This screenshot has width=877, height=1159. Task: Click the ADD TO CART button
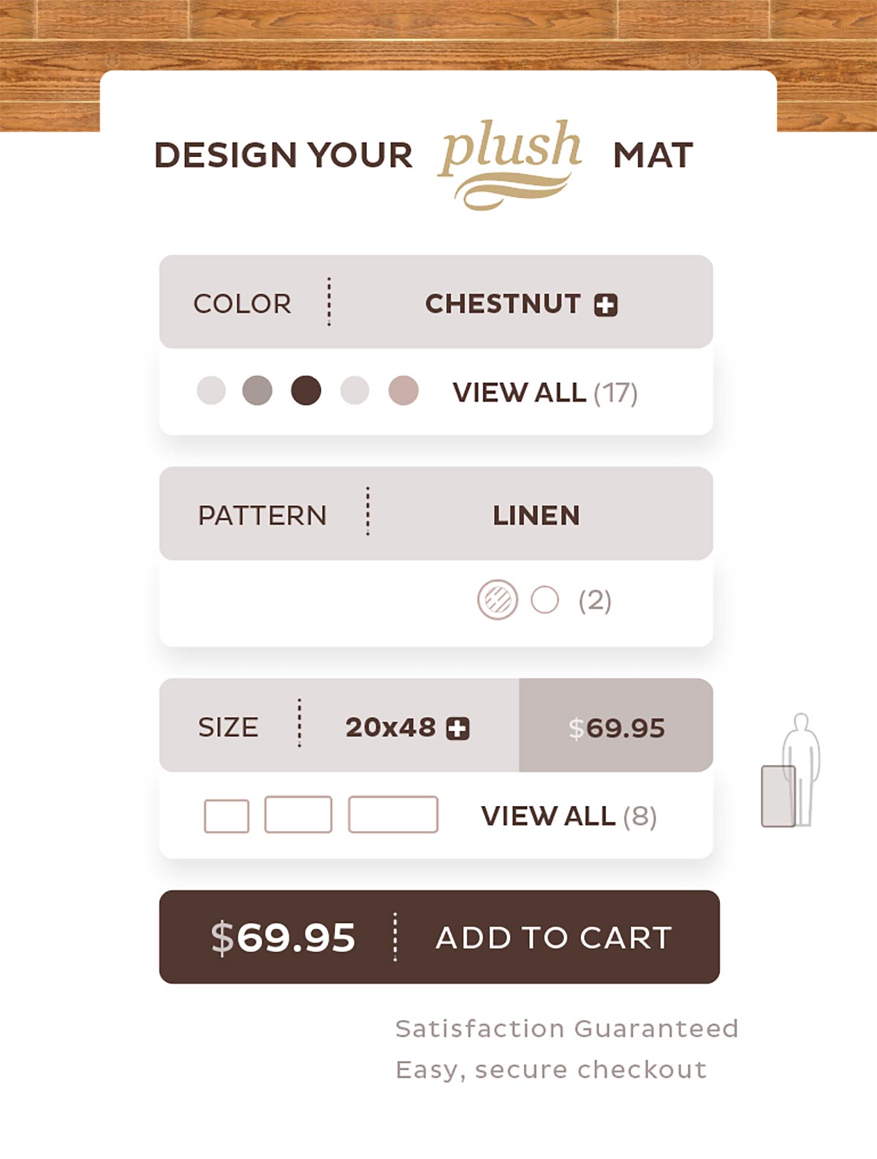pyautogui.click(x=553, y=938)
